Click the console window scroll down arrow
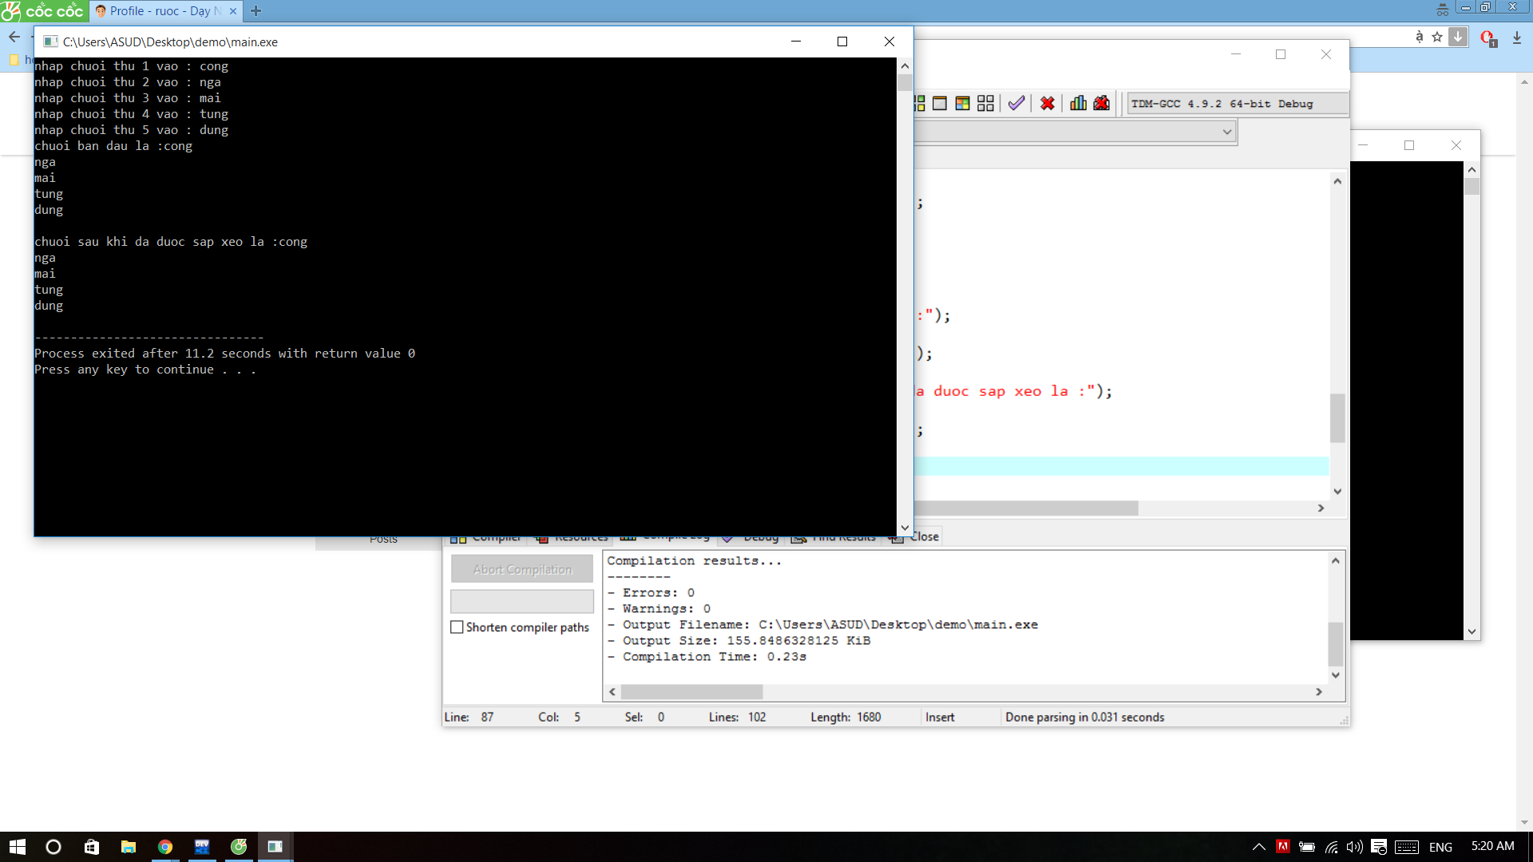 [x=905, y=528]
